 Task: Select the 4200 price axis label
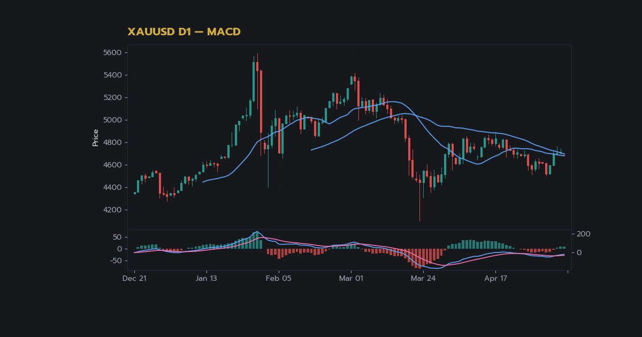[x=112, y=210]
